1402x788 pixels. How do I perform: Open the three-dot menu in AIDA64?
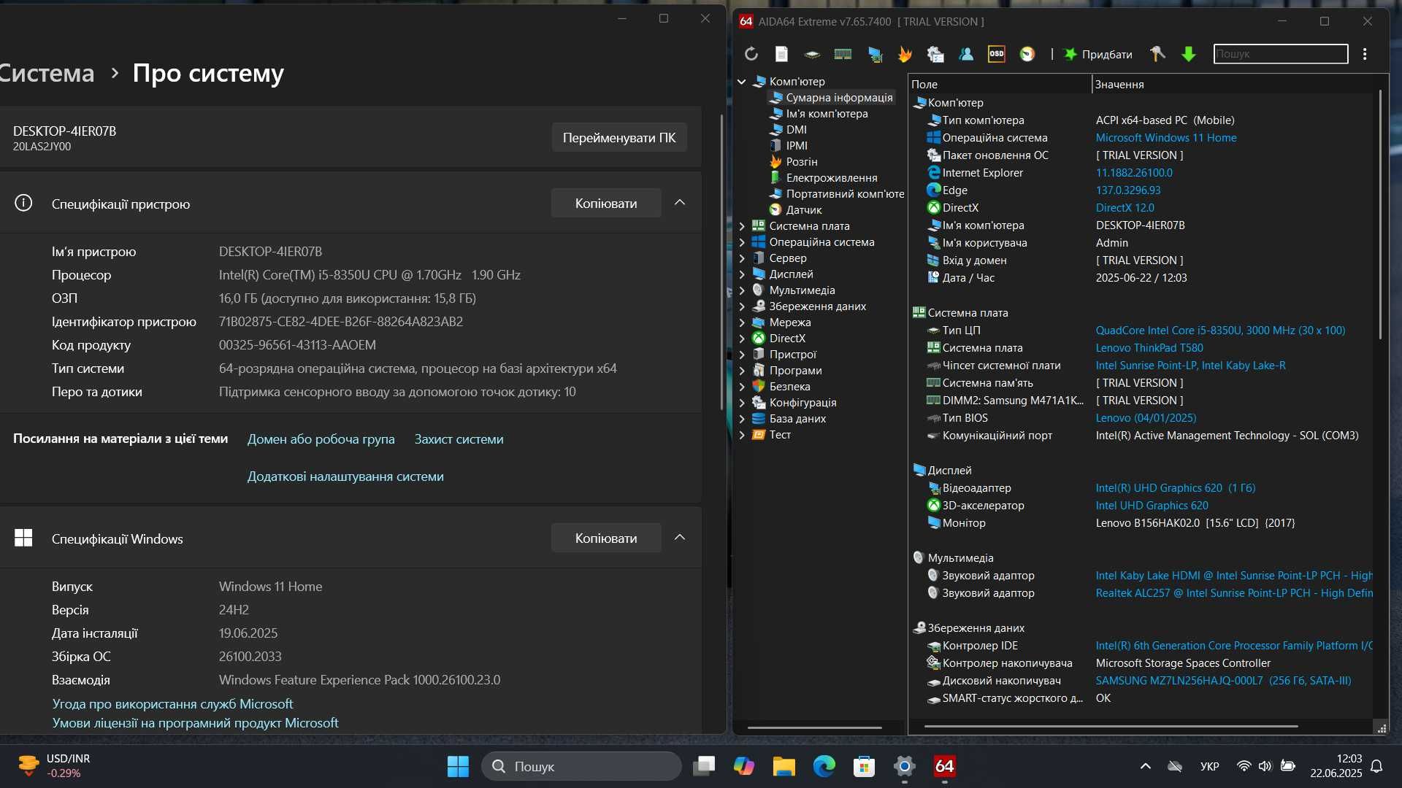coord(1365,54)
